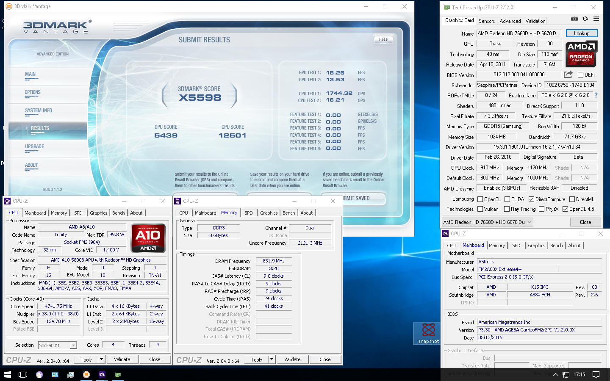This screenshot has width=610, height=381.
Task: Click the network icon in the system tray
Action: tap(566, 374)
